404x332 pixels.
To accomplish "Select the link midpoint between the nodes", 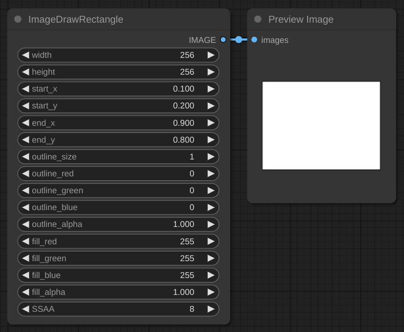I will (x=239, y=40).
